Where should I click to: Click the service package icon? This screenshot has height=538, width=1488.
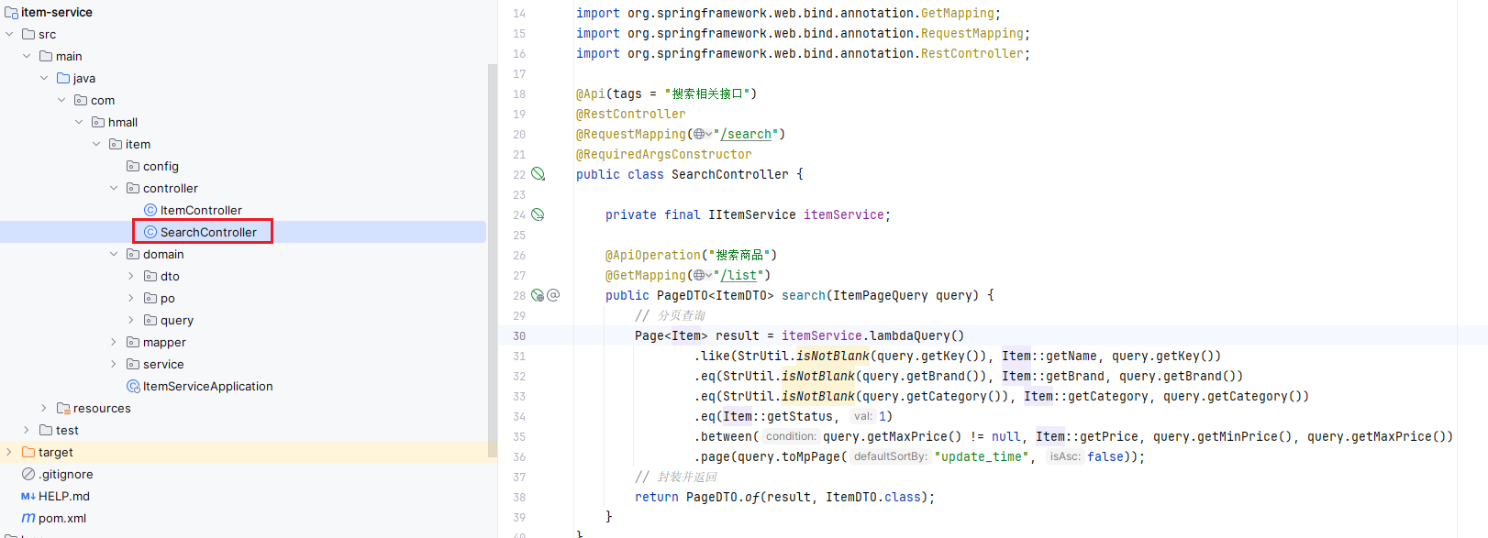[x=133, y=364]
